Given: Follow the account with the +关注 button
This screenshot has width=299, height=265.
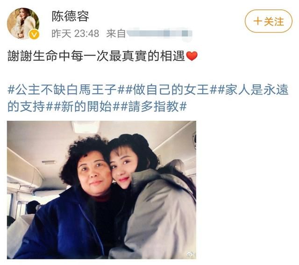Looking at the screenshot, I should [269, 21].
